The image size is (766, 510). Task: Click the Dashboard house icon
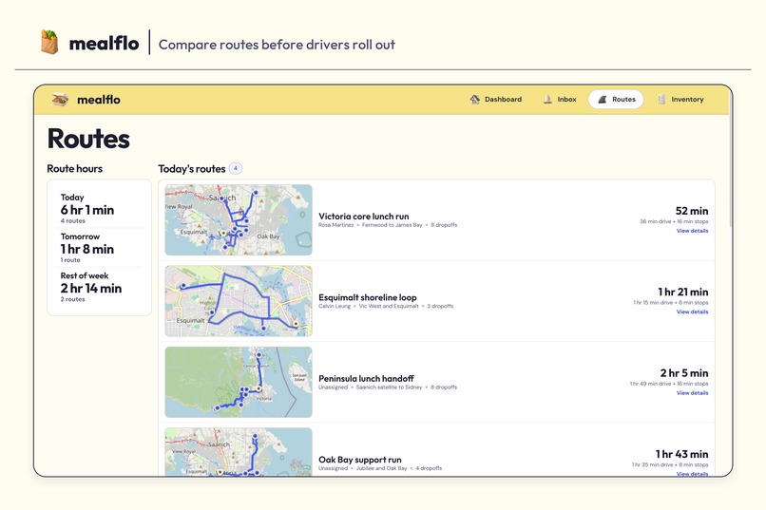[x=474, y=100]
